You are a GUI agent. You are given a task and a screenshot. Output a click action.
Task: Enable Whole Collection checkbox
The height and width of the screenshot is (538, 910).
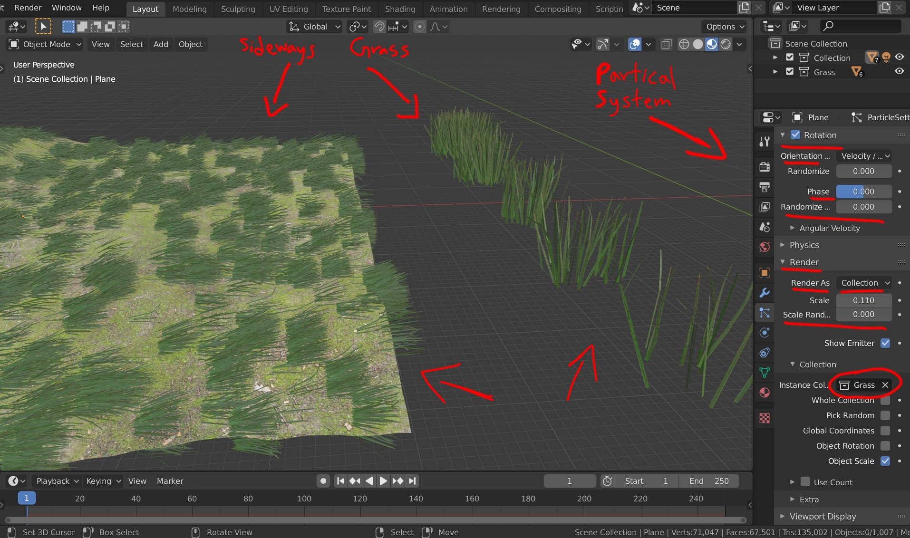pyautogui.click(x=885, y=400)
